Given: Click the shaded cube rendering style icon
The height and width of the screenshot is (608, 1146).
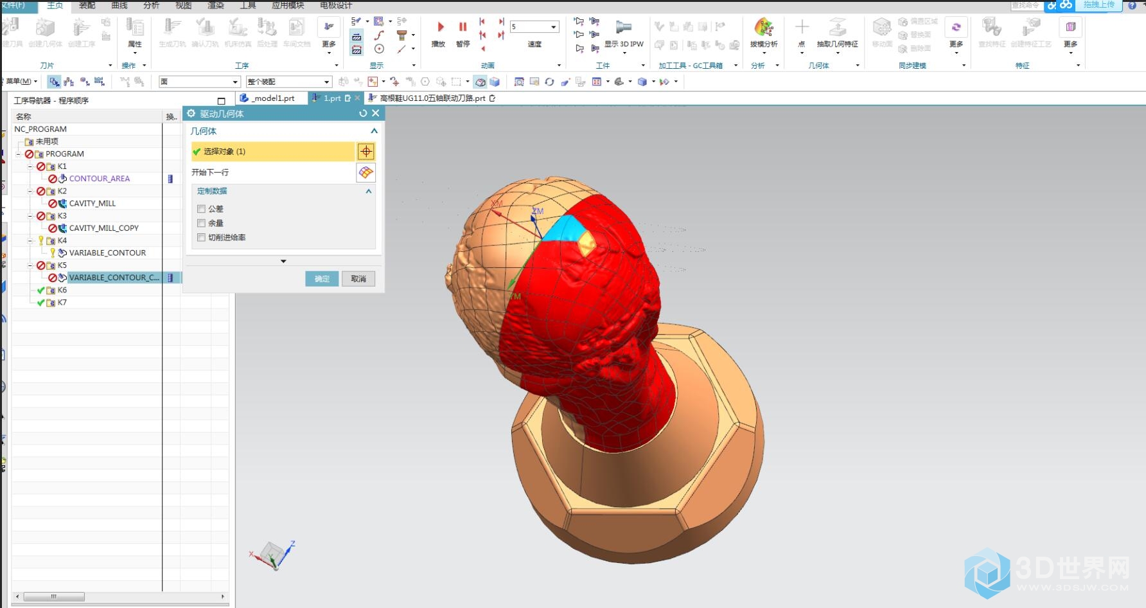Looking at the screenshot, I should (642, 82).
